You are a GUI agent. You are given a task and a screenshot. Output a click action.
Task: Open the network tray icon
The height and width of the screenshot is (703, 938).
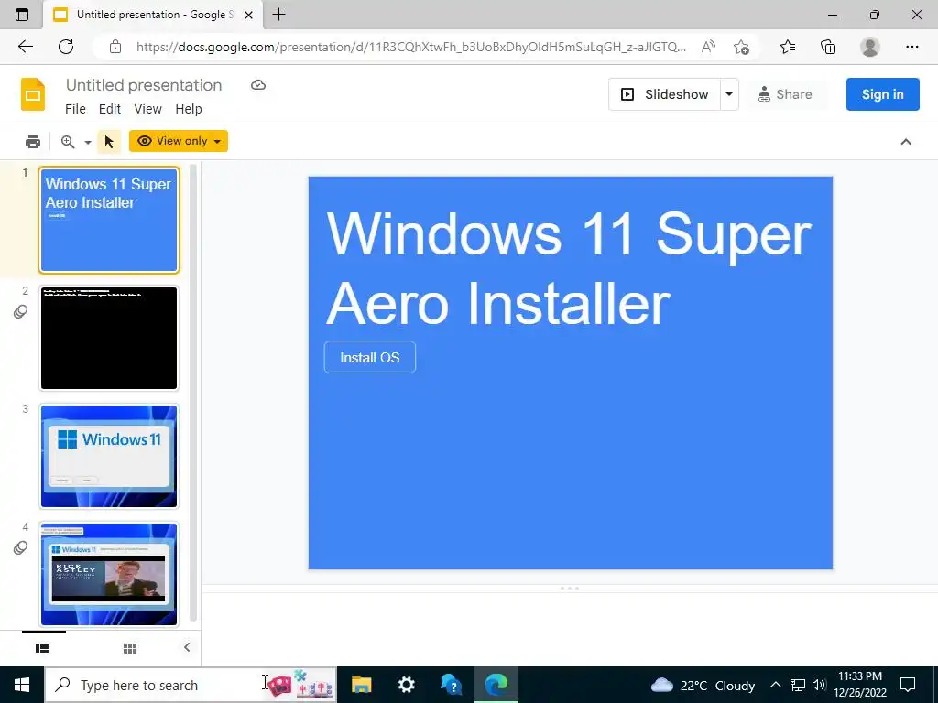click(x=798, y=685)
